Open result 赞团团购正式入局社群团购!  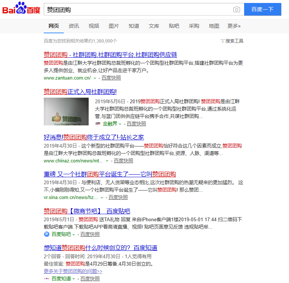coord(80,91)
